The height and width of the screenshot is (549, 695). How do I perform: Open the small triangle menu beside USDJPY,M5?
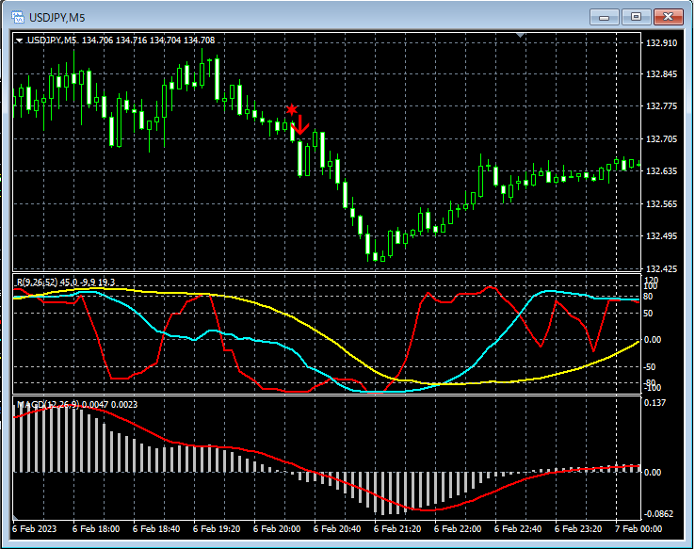point(19,40)
